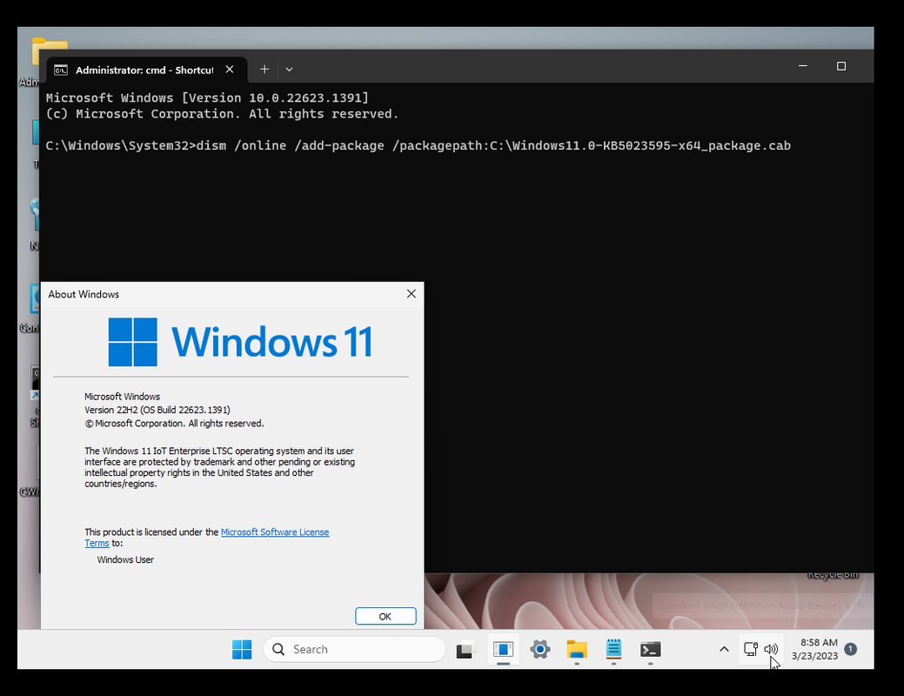The width and height of the screenshot is (904, 696).
Task: Open the Microsoft Software License Terms link
Action: pyautogui.click(x=274, y=532)
